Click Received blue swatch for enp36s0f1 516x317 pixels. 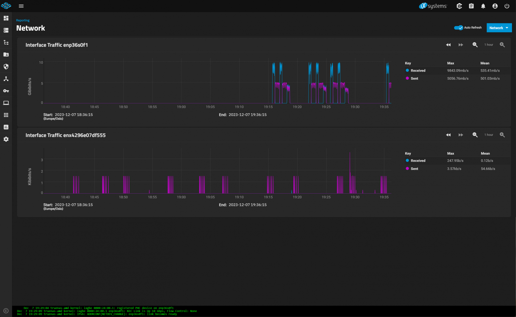407,70
